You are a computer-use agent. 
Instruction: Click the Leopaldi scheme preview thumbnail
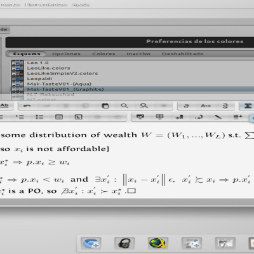point(18,79)
